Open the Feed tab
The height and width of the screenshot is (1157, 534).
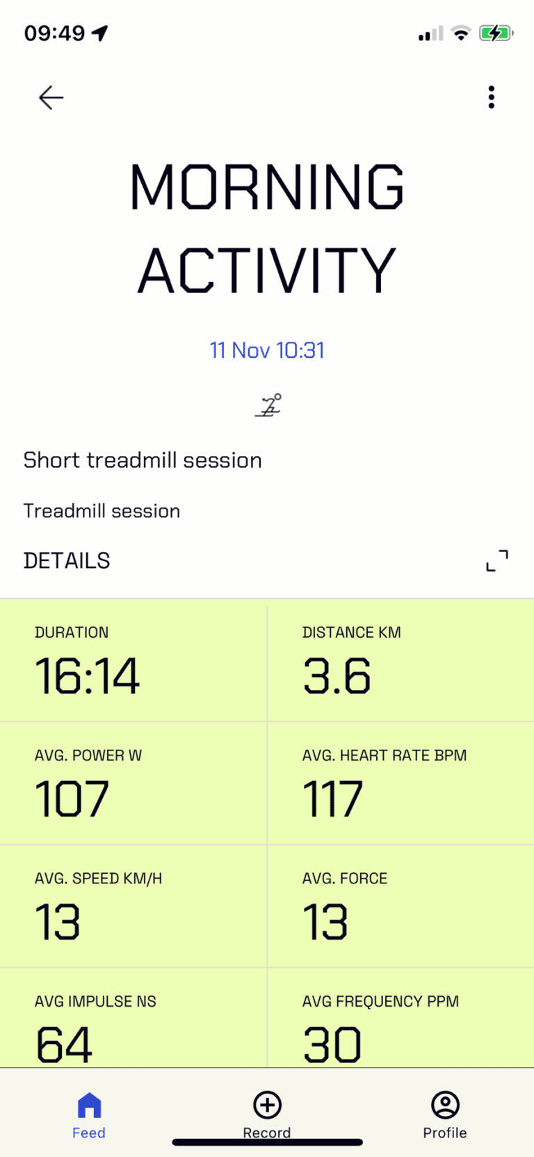pos(89,1115)
